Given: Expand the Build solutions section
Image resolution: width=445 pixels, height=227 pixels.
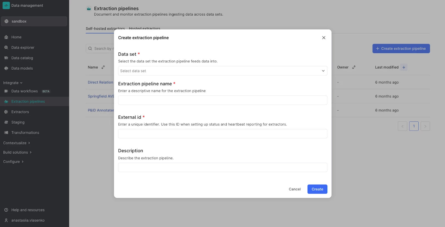Looking at the screenshot, I should click(x=17, y=152).
